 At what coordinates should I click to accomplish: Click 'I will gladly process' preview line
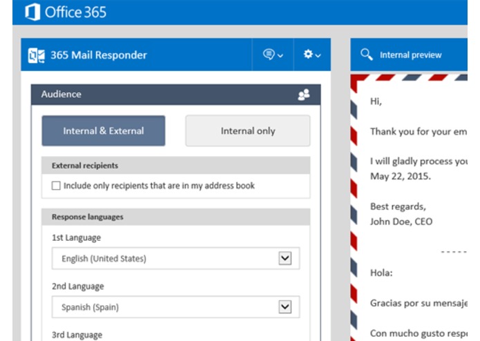[419, 161]
